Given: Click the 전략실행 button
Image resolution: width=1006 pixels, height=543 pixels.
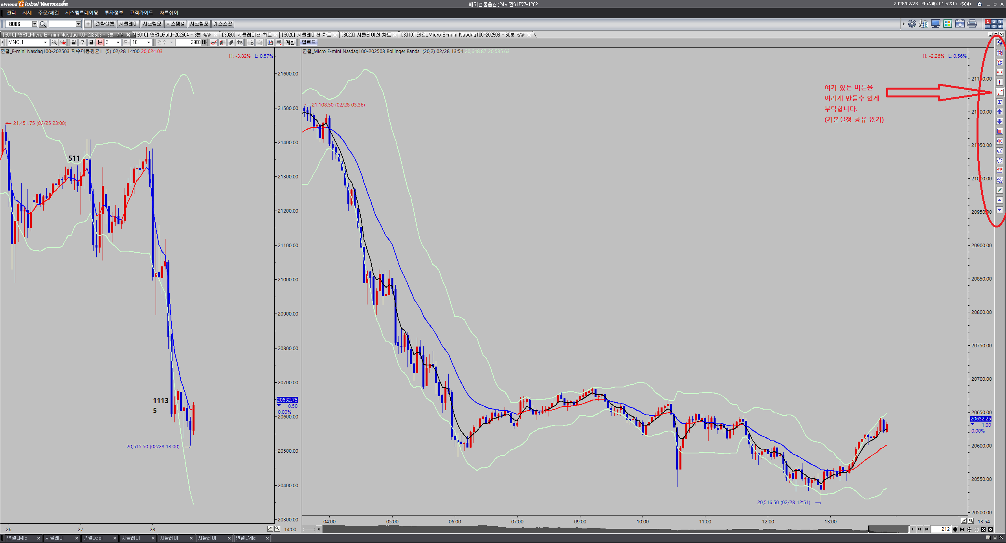Looking at the screenshot, I should coord(105,24).
